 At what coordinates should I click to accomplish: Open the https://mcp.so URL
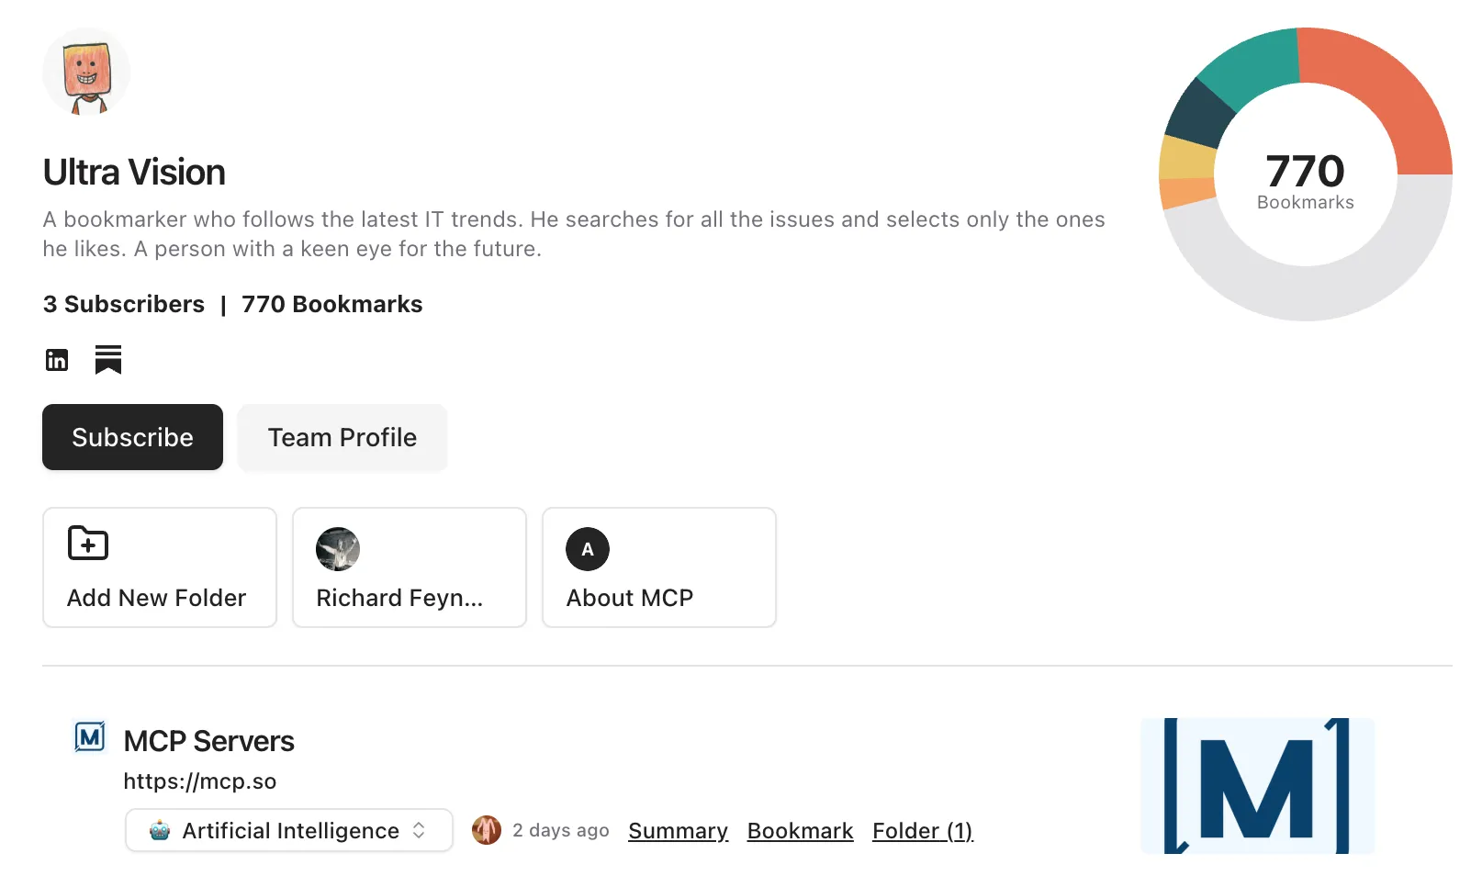pos(200,781)
